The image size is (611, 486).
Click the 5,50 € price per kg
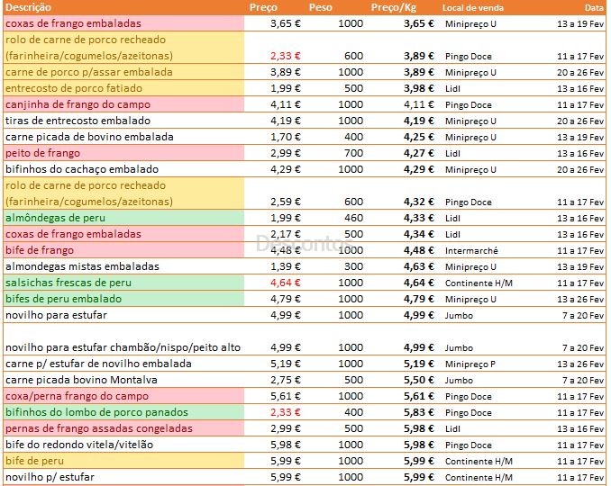coord(419,380)
